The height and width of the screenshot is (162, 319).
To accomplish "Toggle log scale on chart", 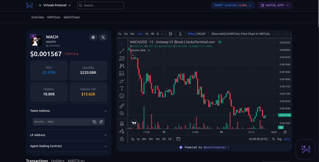I will (279, 139).
